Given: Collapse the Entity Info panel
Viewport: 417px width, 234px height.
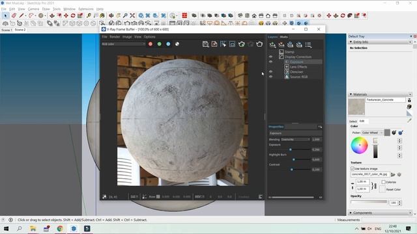Looking at the screenshot, I should pyautogui.click(x=351, y=42).
